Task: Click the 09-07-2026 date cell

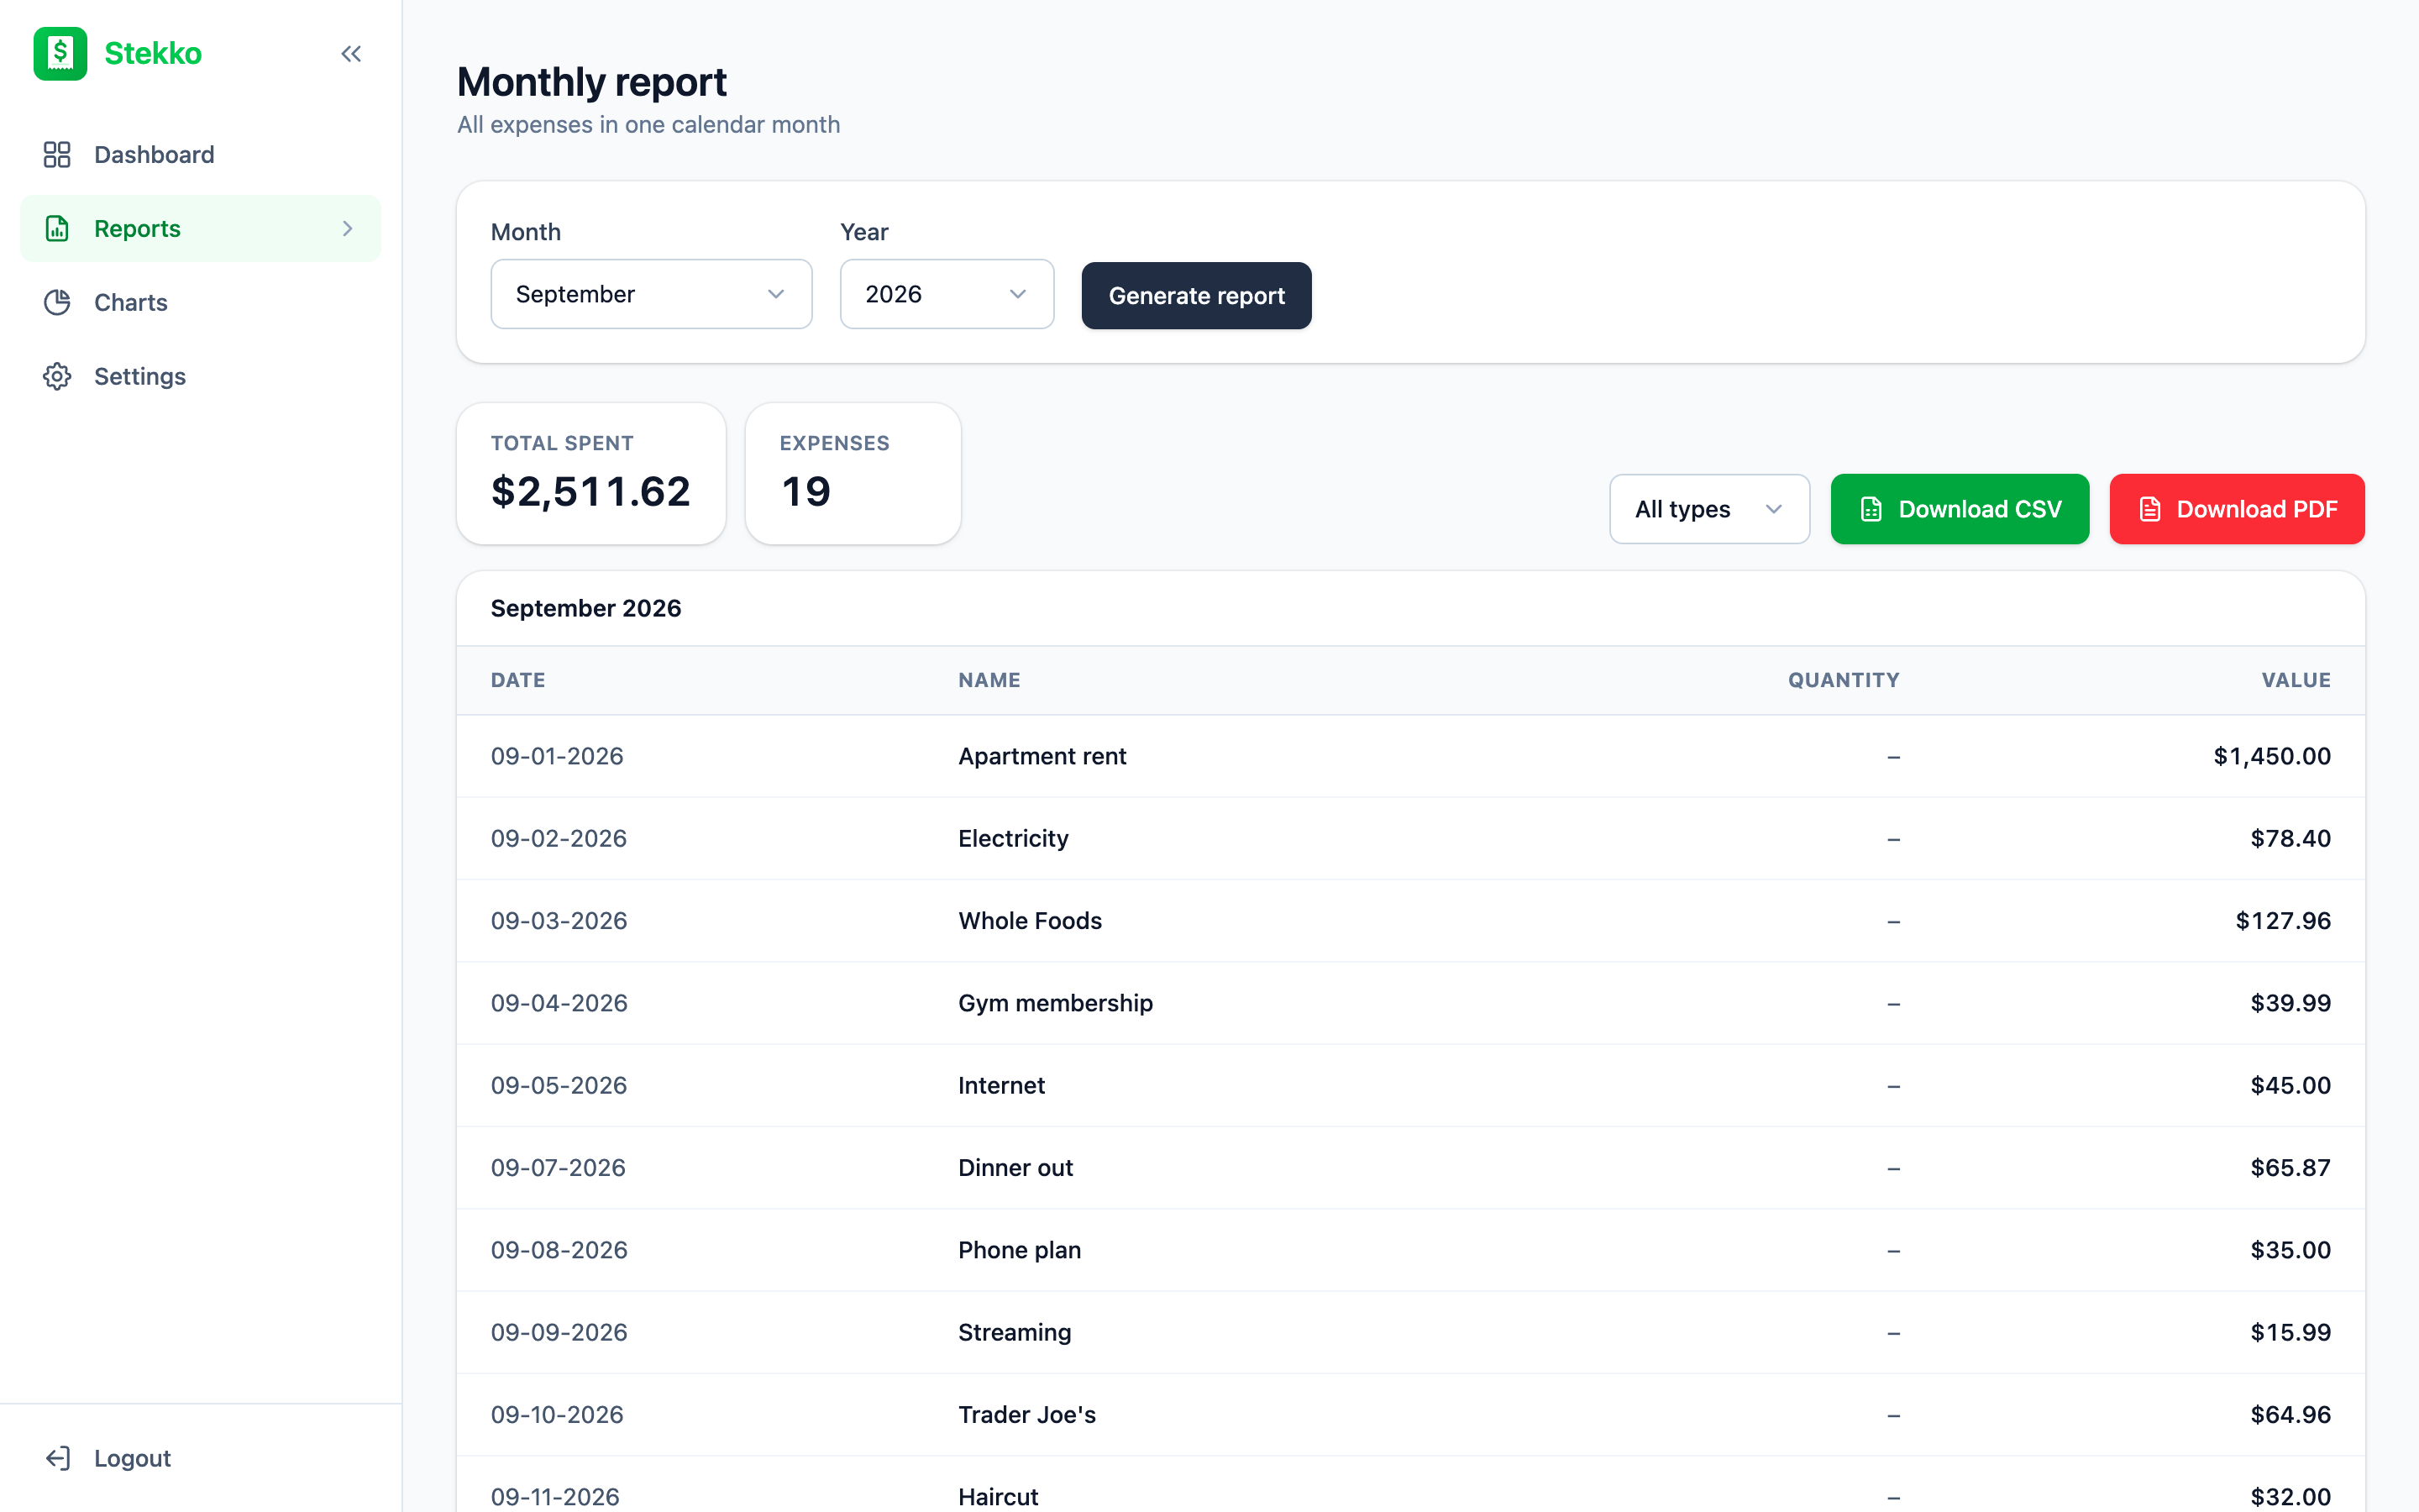Action: click(558, 1167)
